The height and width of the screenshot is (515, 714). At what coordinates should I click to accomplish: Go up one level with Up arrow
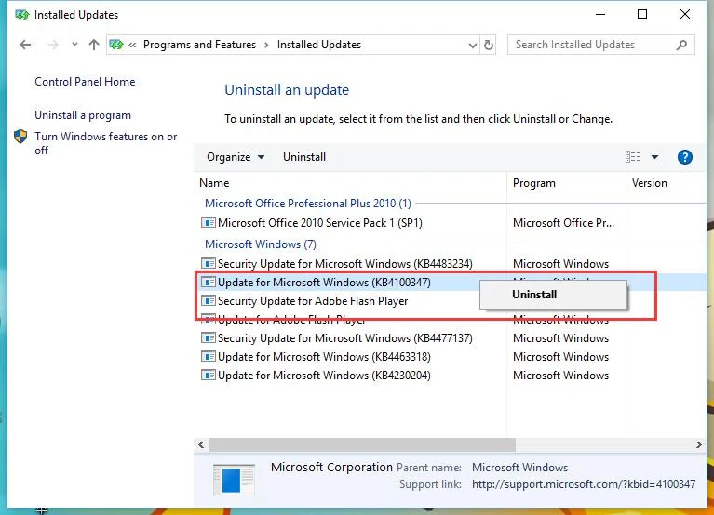94,45
